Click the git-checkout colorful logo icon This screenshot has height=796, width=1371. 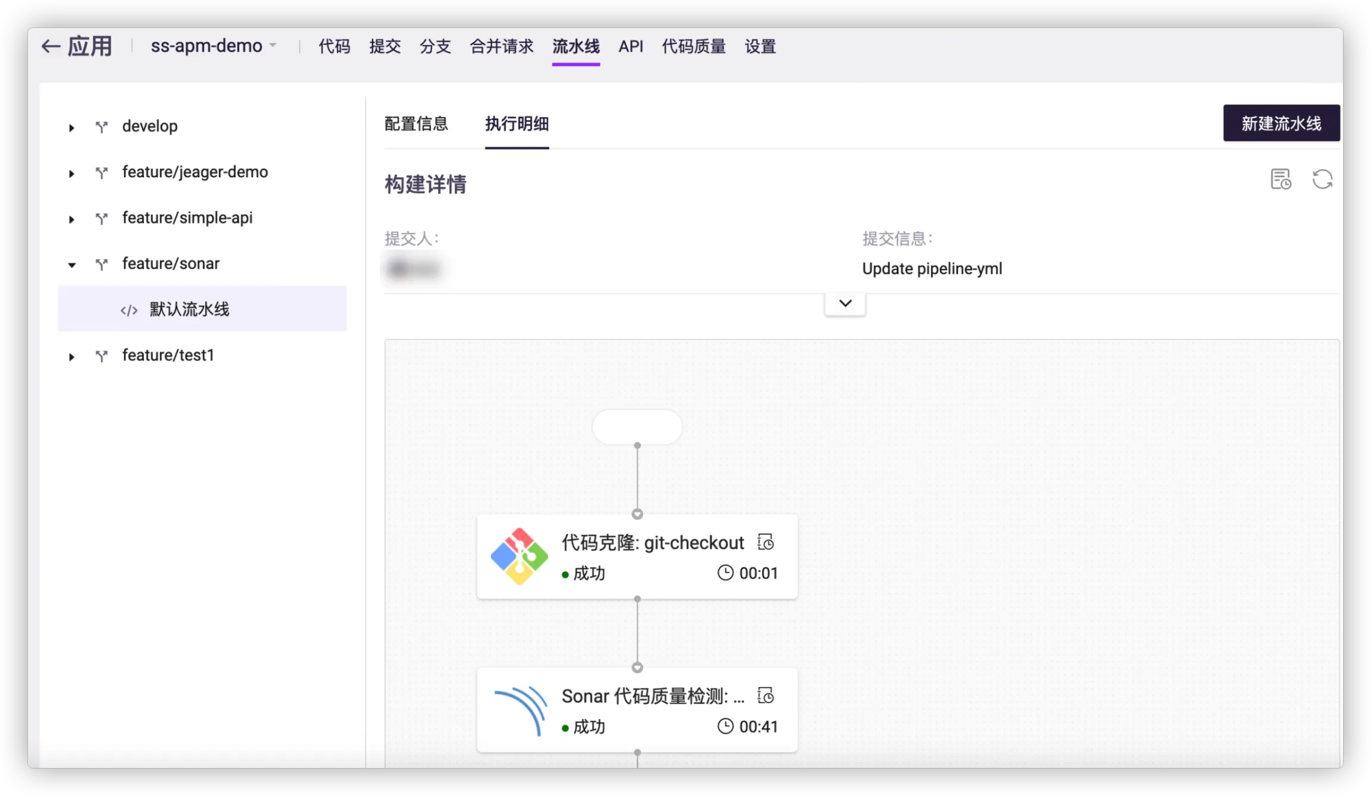(519, 556)
